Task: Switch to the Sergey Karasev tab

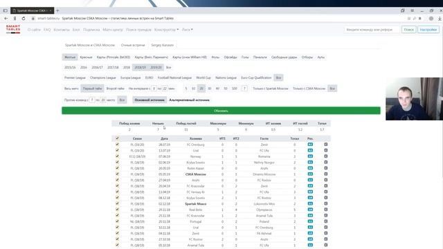Action: coord(162,45)
